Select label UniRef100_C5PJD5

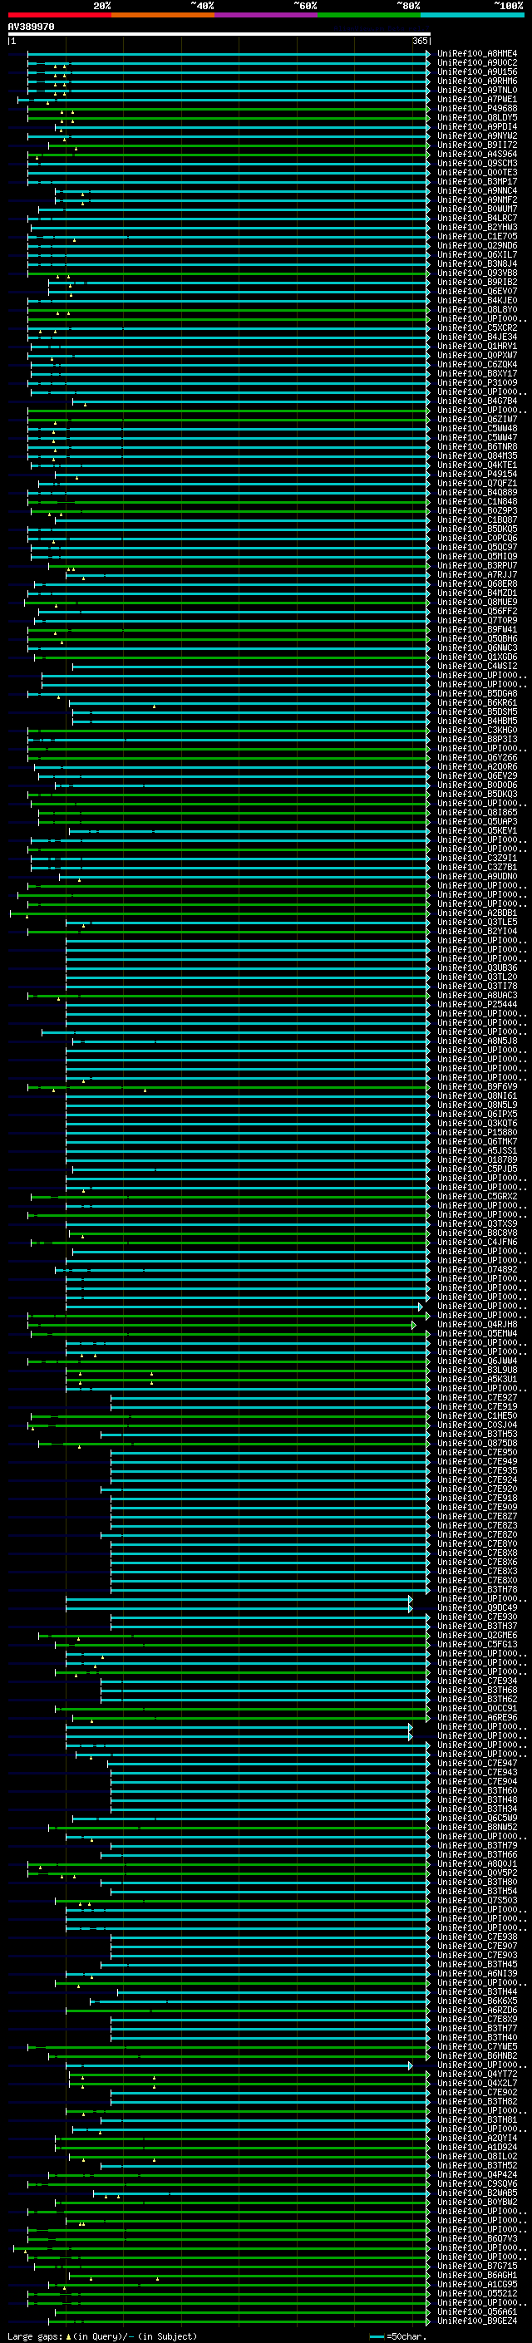pyautogui.click(x=476, y=1169)
